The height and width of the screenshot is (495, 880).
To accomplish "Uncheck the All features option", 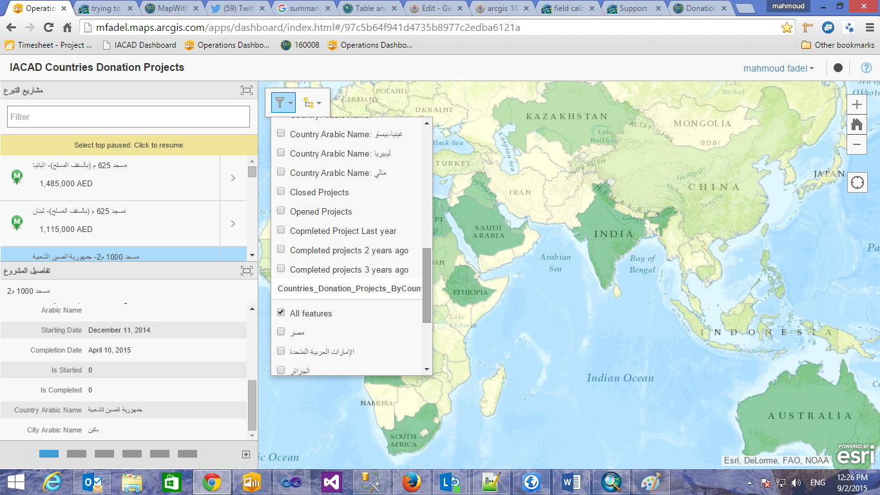I will coord(281,313).
